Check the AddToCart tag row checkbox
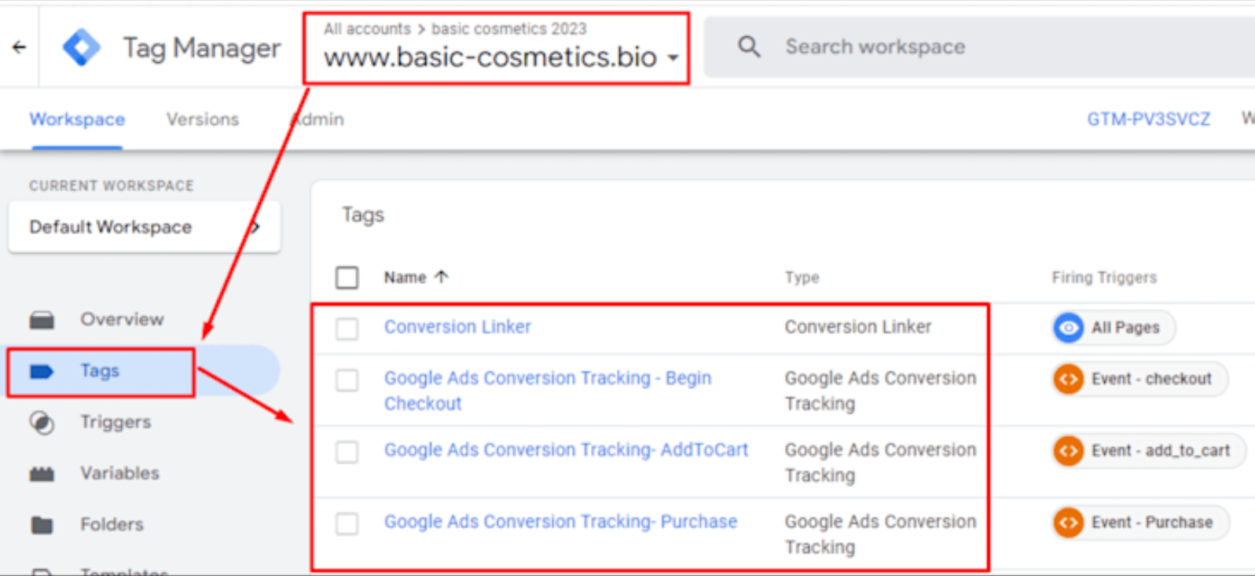 point(347,452)
